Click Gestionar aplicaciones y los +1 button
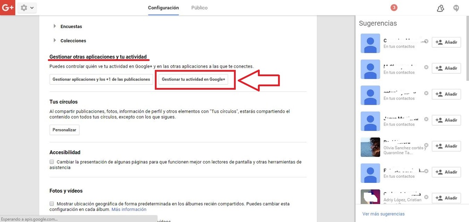The width and height of the screenshot is (469, 222). pos(101,80)
